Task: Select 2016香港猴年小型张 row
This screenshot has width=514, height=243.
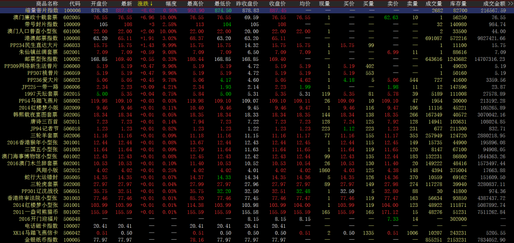Action: click(x=257, y=142)
